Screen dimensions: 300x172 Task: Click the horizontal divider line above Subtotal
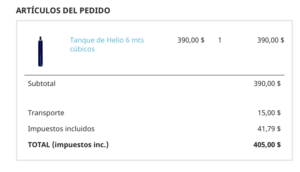coord(154,75)
